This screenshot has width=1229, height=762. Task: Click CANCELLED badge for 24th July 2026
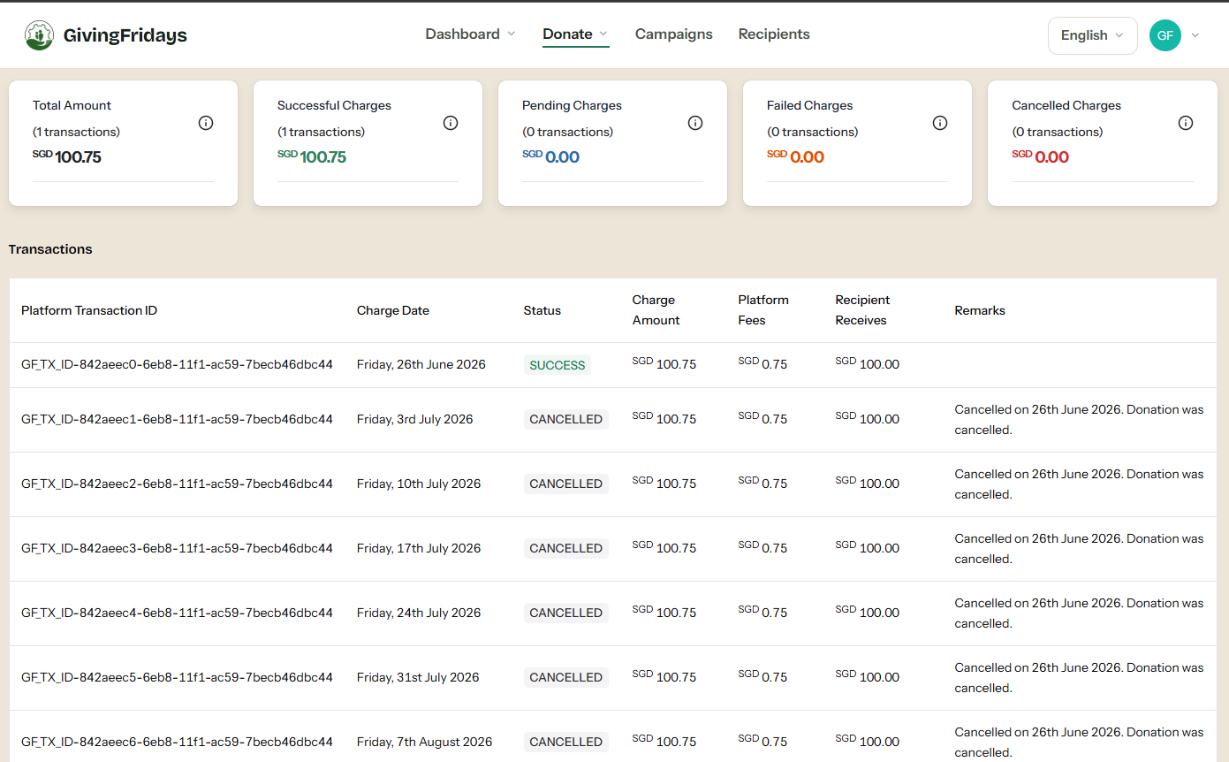[x=566, y=613]
